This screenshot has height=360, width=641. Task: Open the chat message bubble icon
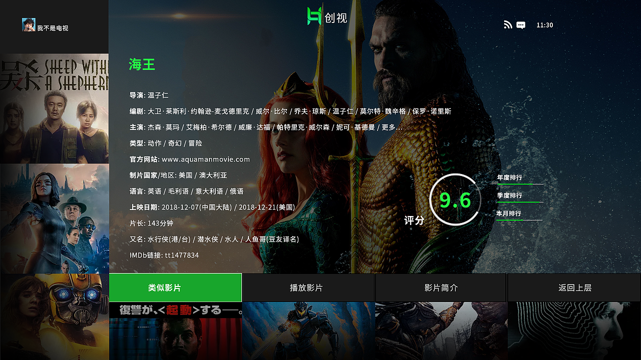pyautogui.click(x=521, y=25)
